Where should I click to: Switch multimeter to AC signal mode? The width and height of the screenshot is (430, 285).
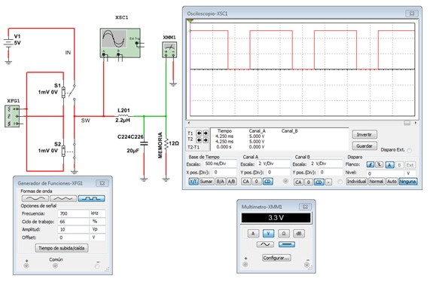(265, 244)
